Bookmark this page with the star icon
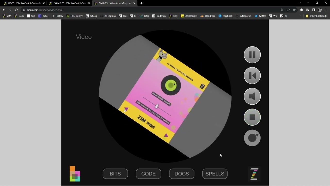Image resolution: width=330 pixels, height=186 pixels. (294, 10)
